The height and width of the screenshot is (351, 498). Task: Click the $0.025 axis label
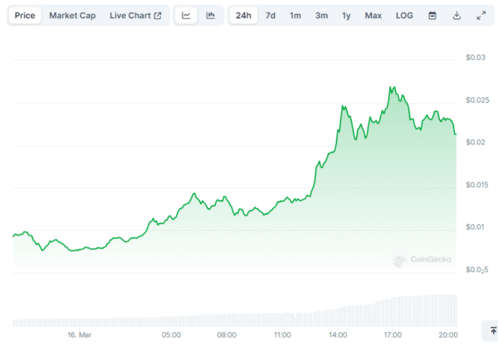477,100
